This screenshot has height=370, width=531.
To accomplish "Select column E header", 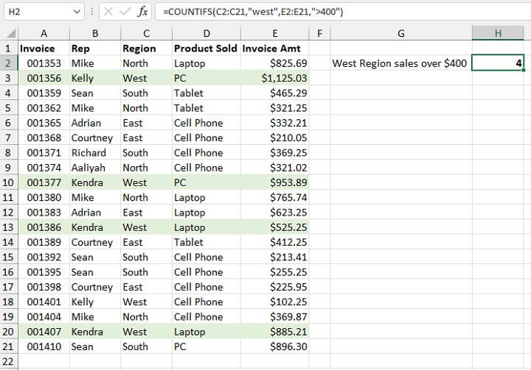I will coord(274,33).
